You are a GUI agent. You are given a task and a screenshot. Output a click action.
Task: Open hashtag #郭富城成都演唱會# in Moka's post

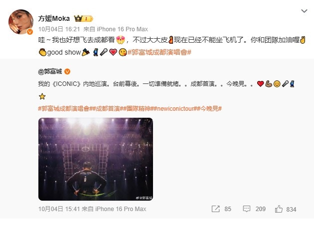(x=159, y=52)
